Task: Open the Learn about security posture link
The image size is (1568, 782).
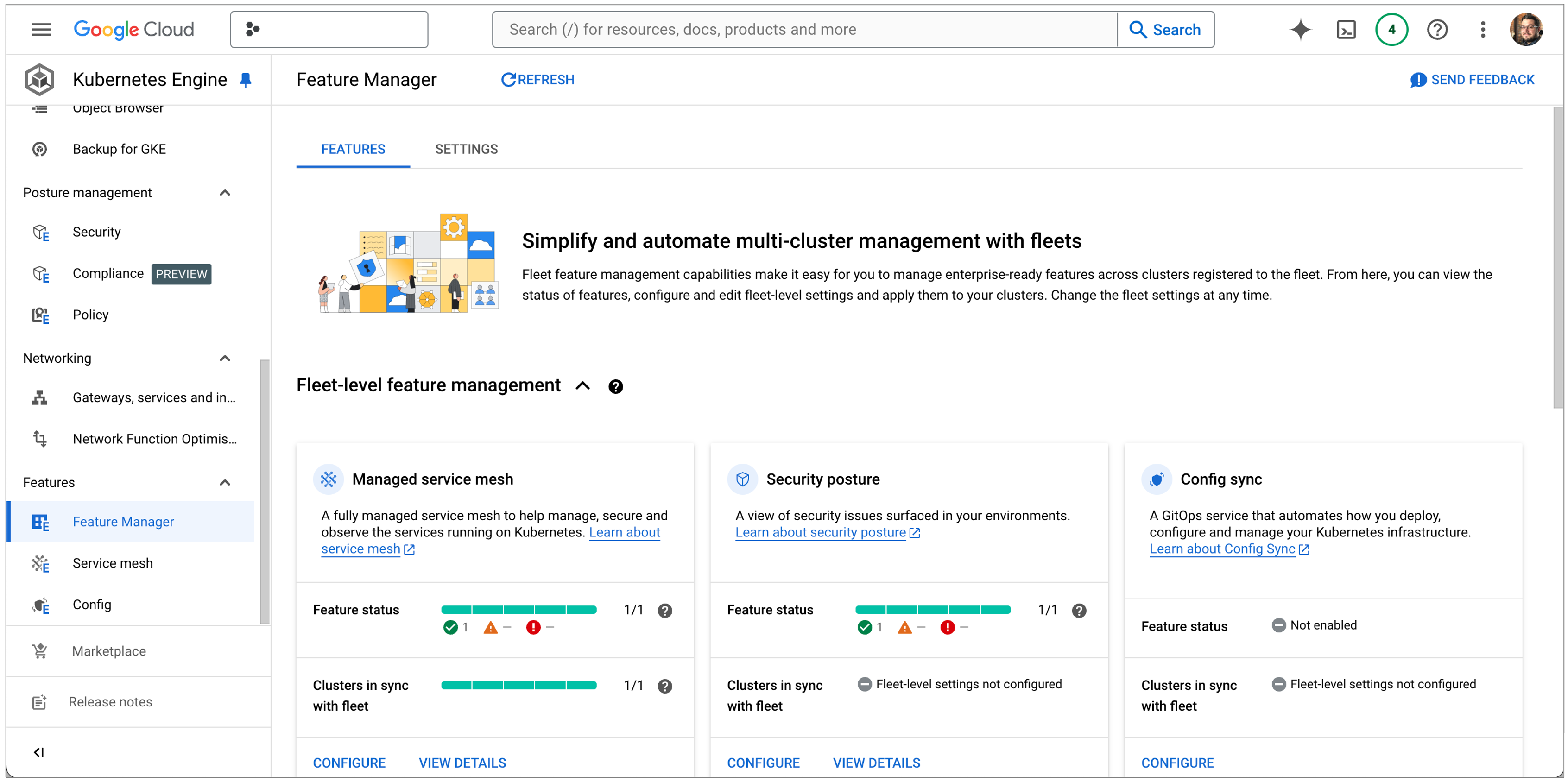Action: coord(820,532)
